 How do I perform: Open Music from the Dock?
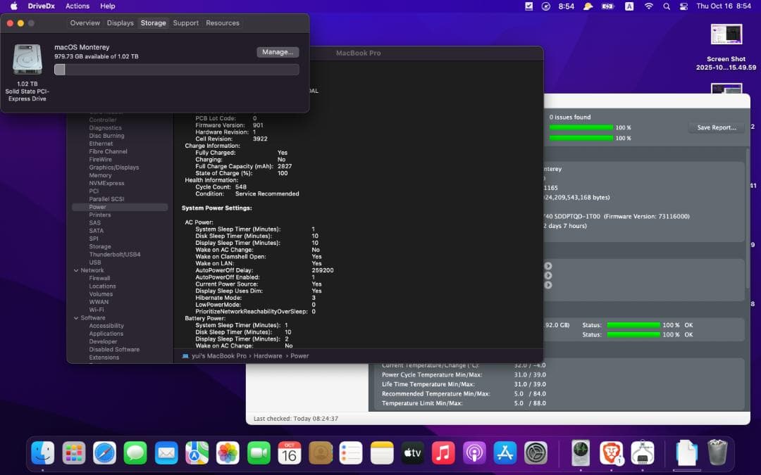click(x=443, y=454)
